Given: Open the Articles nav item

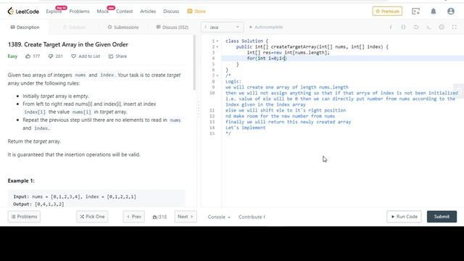Looking at the screenshot, I should [148, 12].
